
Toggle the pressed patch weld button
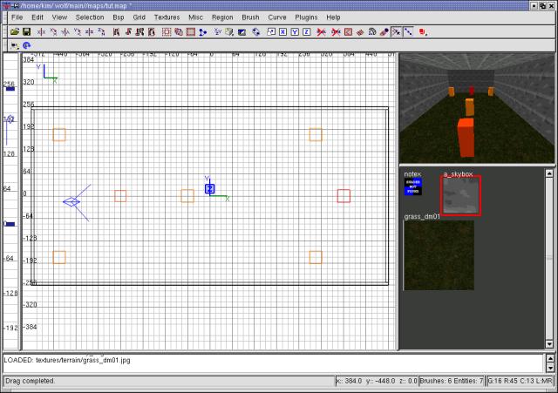coord(396,32)
